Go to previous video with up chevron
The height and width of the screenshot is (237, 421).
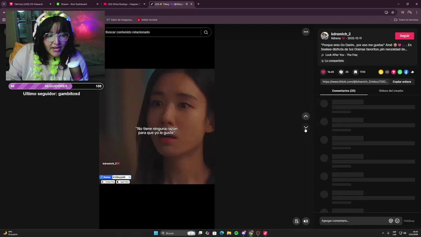pos(306,116)
